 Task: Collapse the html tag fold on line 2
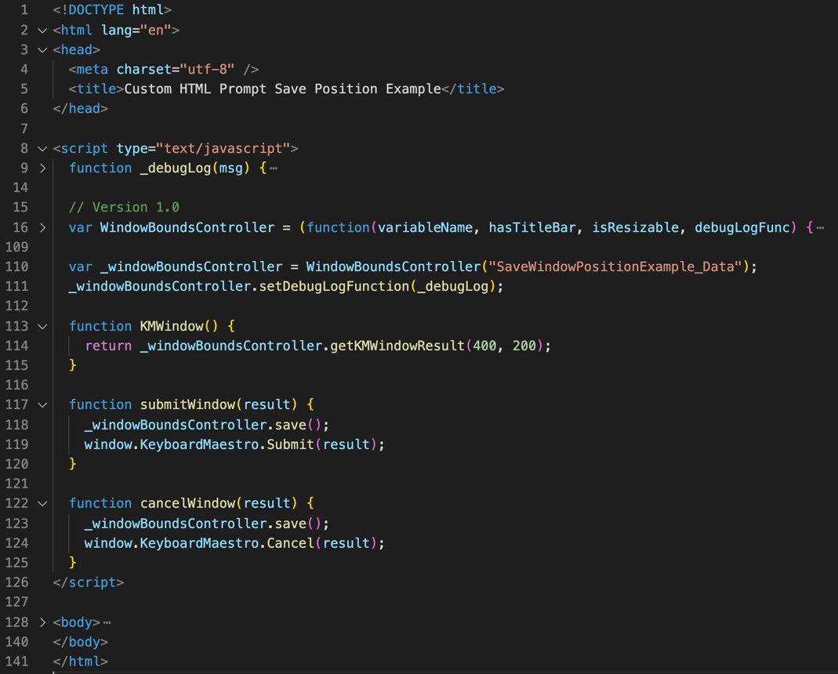[42, 31]
